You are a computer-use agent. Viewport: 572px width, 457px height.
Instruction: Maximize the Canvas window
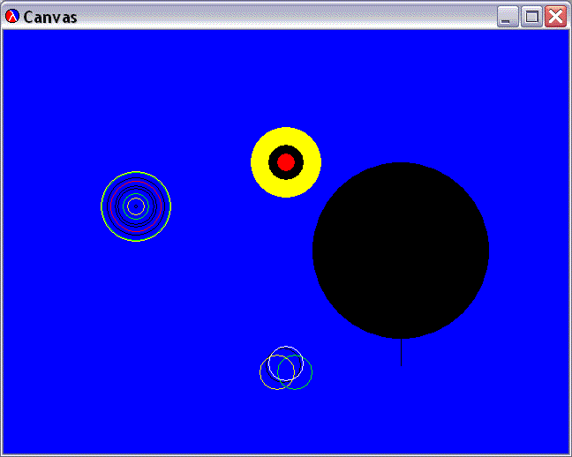(531, 17)
